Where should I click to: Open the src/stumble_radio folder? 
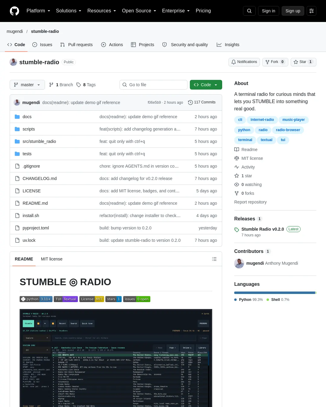[39, 141]
